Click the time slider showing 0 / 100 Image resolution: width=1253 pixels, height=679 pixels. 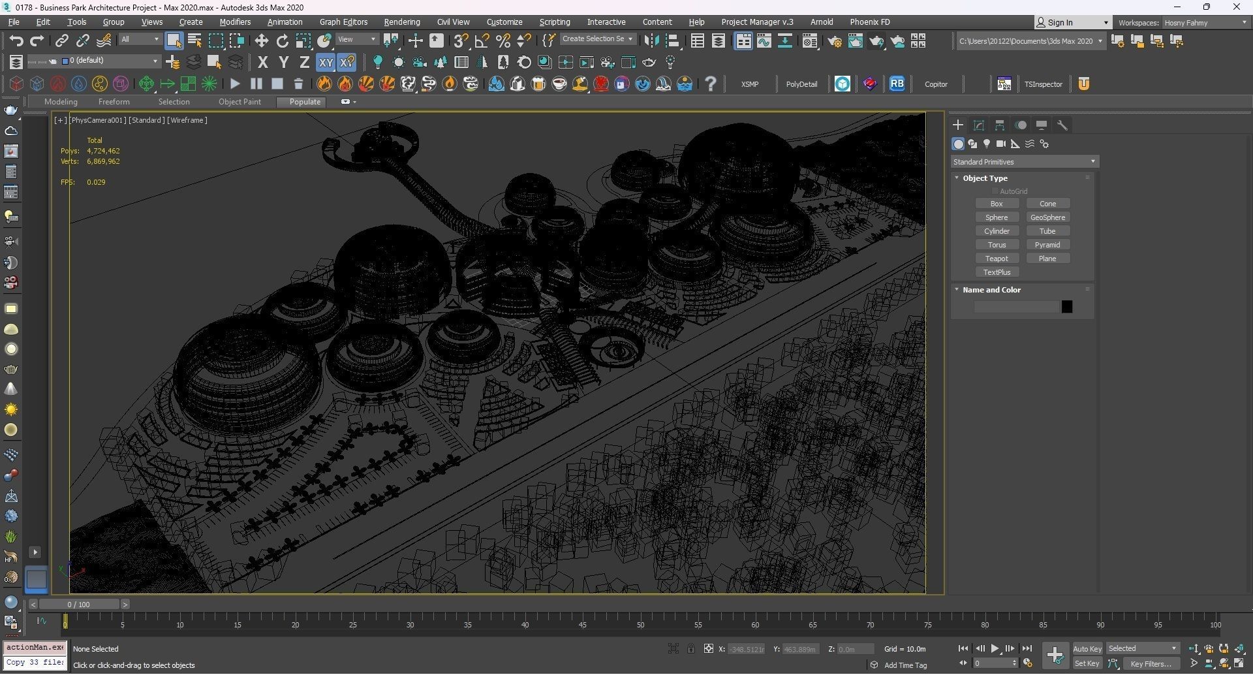78,605
